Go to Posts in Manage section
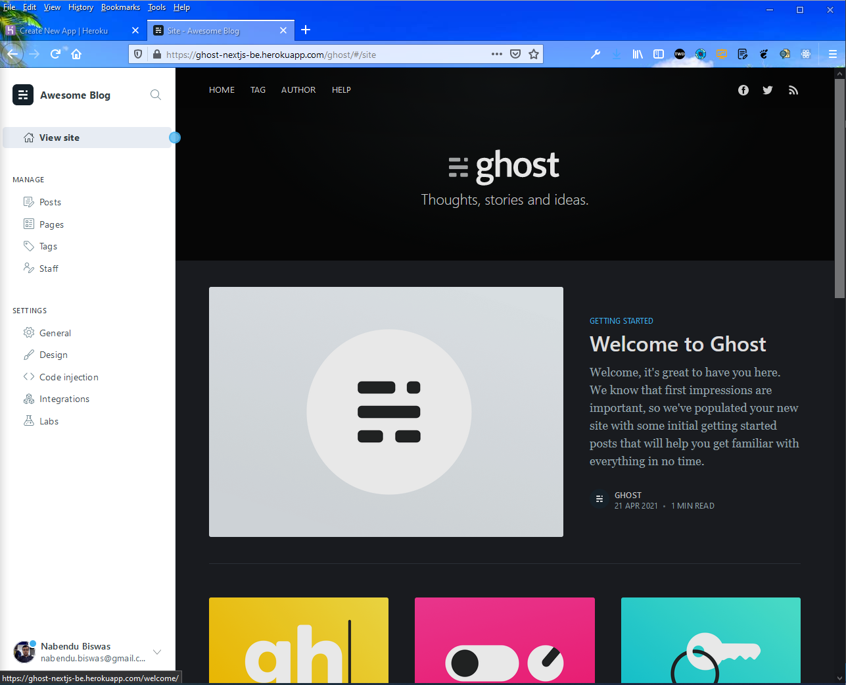Image resolution: width=846 pixels, height=685 pixels. click(50, 202)
